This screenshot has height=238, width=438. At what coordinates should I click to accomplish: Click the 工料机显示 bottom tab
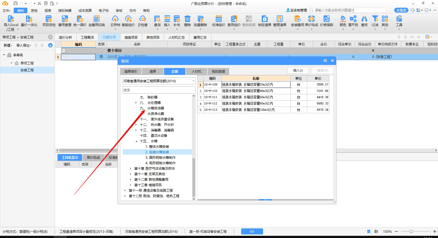pyautogui.click(x=70, y=157)
